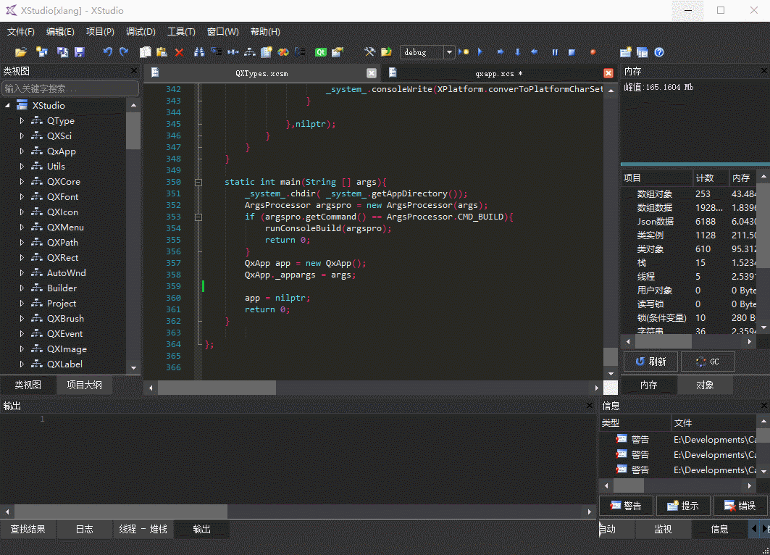Switch to the QXTypes.xcsm editor tab
770x555 pixels.
click(261, 73)
